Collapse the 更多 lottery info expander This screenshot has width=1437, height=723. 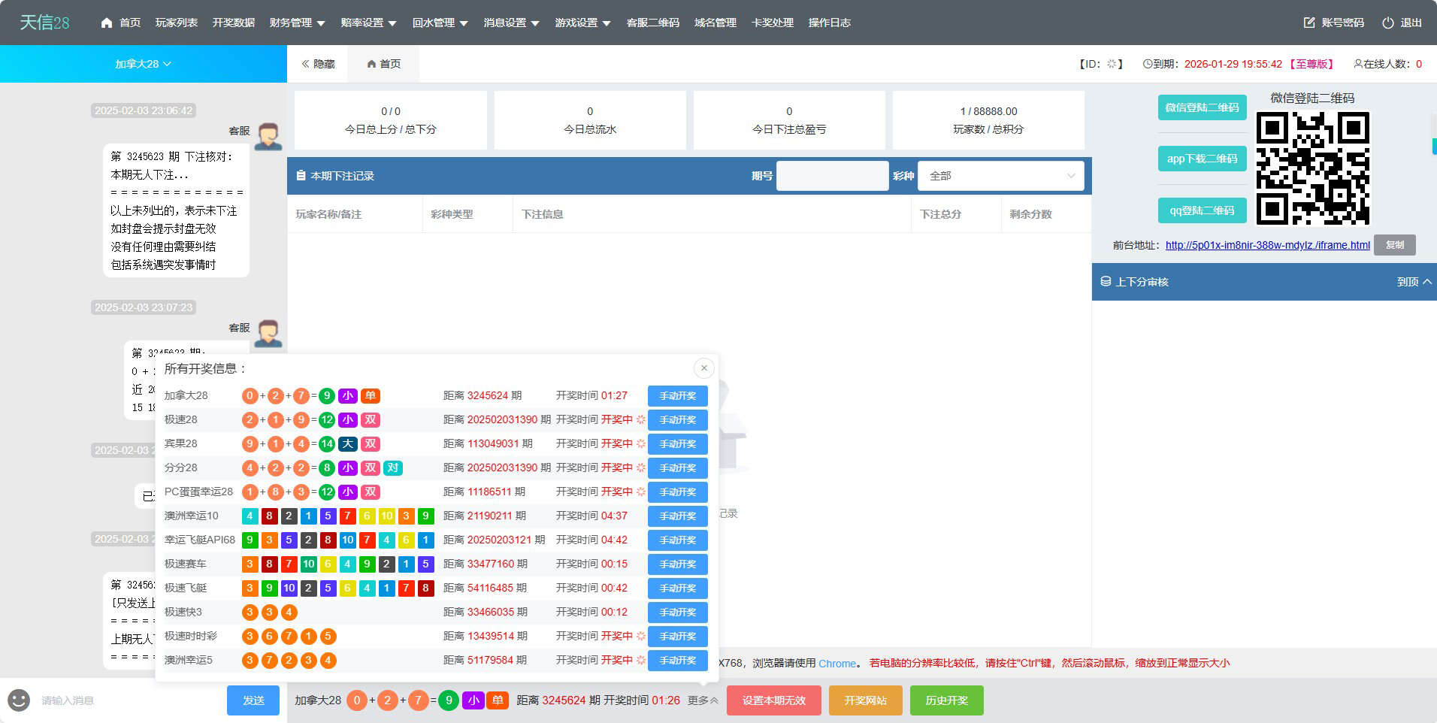coord(703,700)
